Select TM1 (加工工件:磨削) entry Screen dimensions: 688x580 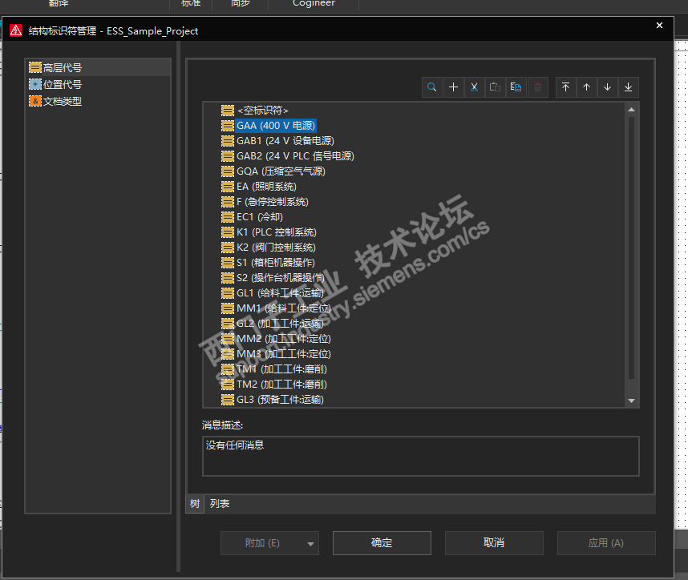pos(281,369)
